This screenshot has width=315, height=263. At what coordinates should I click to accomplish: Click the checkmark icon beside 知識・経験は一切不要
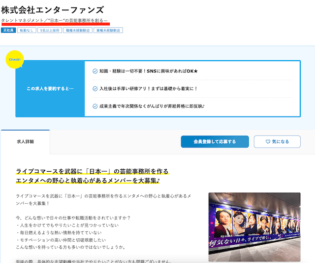pyautogui.click(x=95, y=71)
